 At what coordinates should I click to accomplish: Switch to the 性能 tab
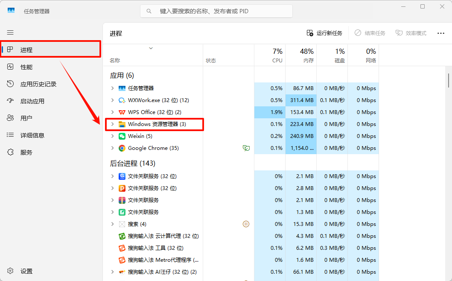(51, 67)
